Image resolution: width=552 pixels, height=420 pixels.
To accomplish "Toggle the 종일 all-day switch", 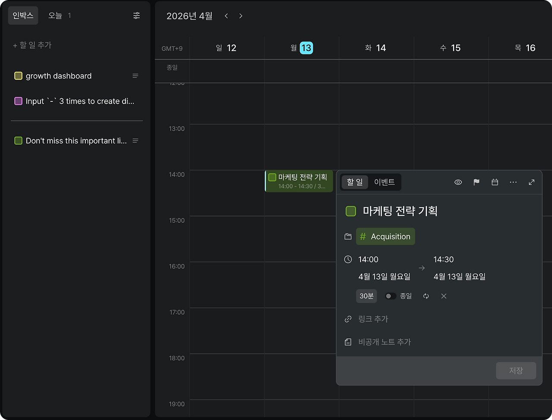I will point(390,296).
